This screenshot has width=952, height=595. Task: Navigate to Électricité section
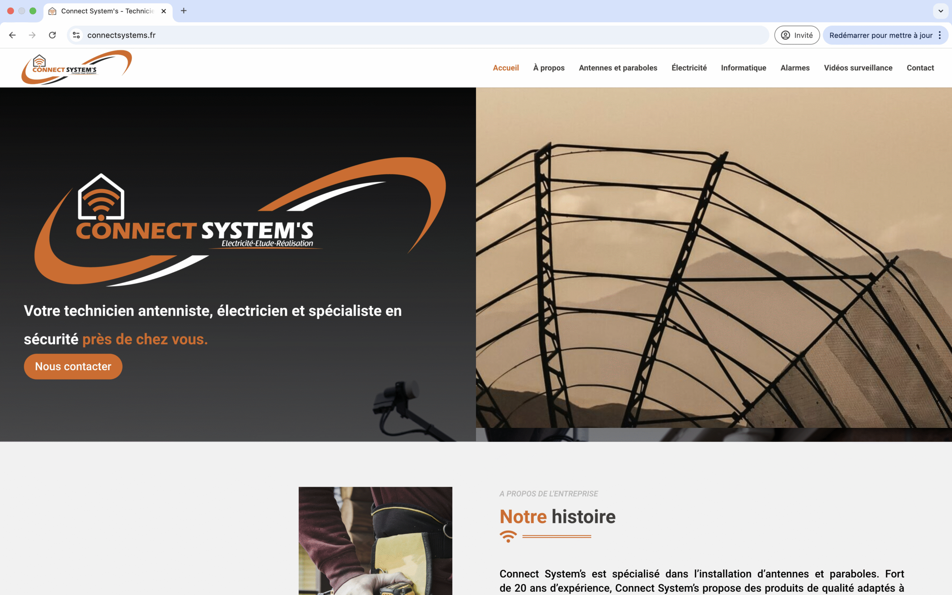click(689, 68)
